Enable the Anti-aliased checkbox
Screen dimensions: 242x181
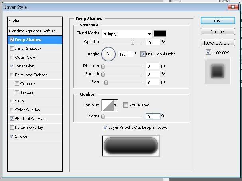click(126, 105)
